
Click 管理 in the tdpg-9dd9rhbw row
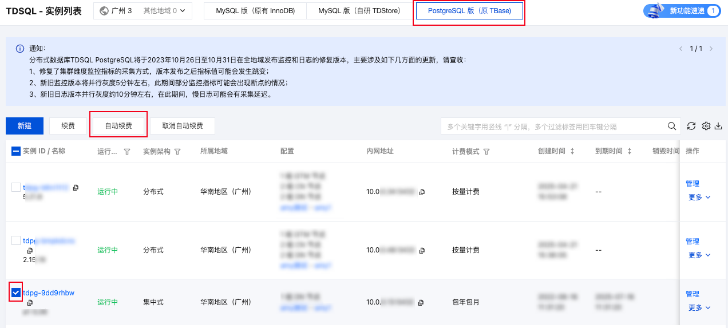click(x=693, y=294)
